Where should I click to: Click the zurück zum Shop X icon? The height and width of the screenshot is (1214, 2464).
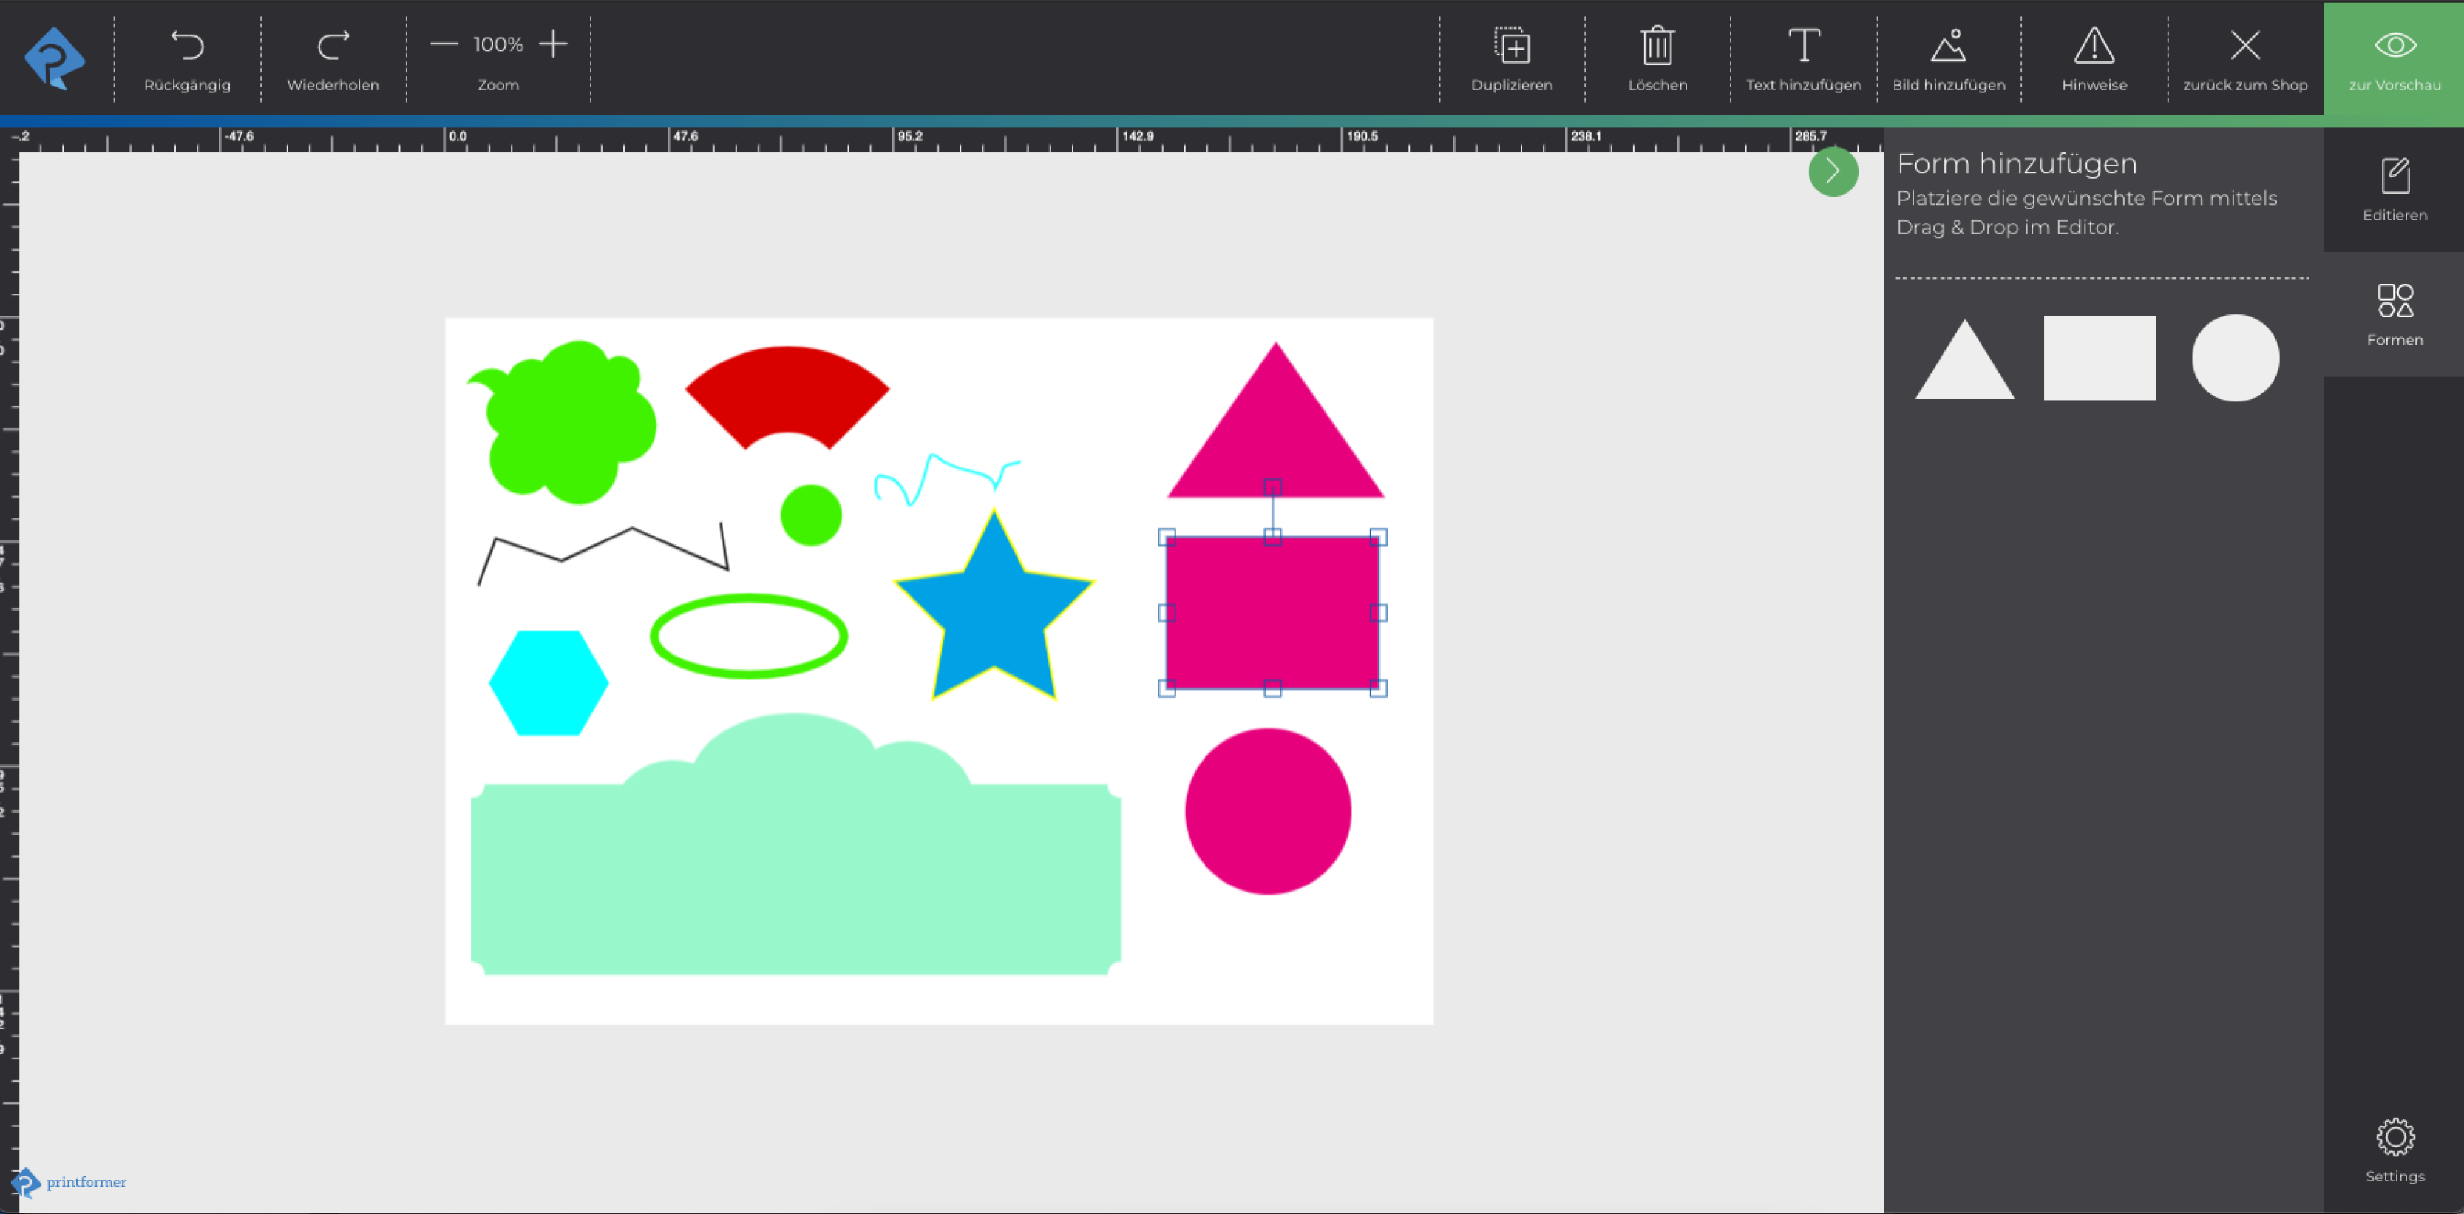pyautogui.click(x=2244, y=46)
